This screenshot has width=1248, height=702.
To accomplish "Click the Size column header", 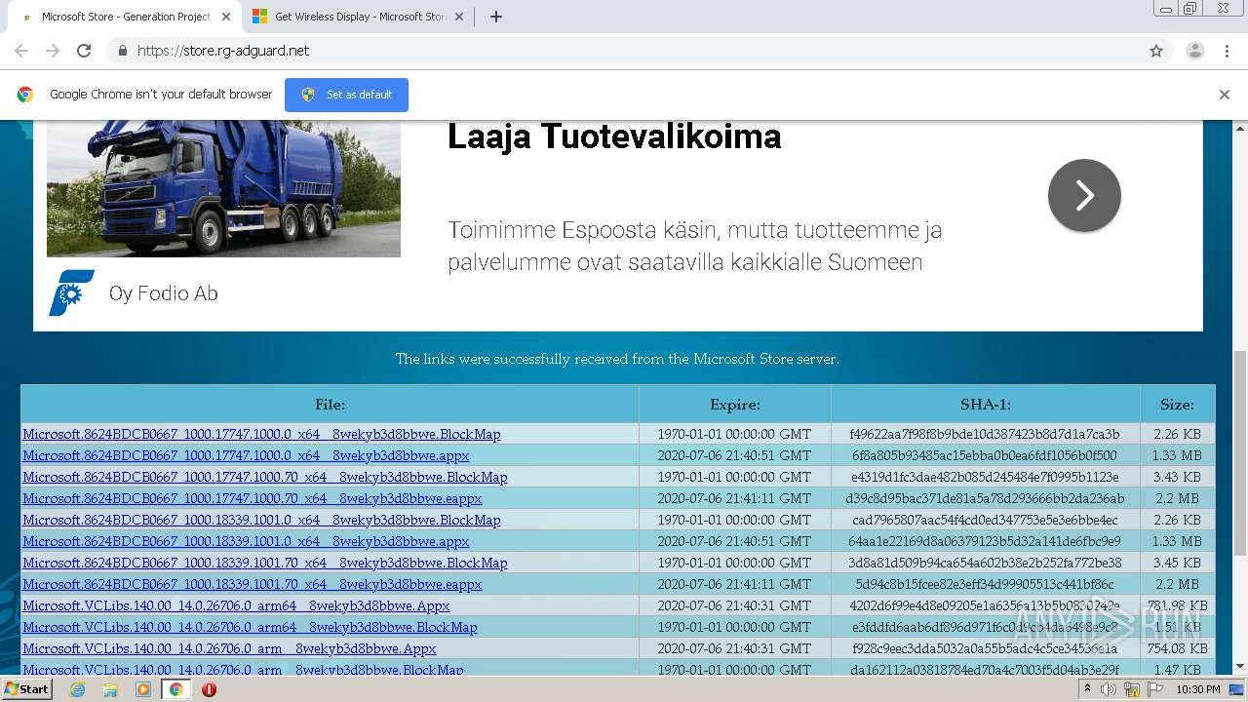I will click(1177, 404).
